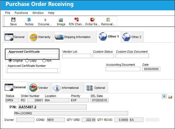Switch to the Shipping Information tab
175x129 pixels.
click(75, 37)
